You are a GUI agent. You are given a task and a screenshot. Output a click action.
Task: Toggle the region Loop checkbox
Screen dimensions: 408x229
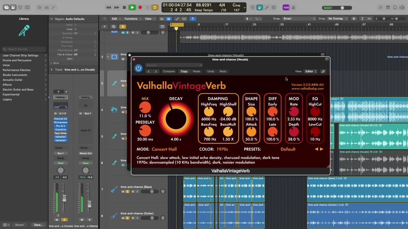tap(76, 29)
